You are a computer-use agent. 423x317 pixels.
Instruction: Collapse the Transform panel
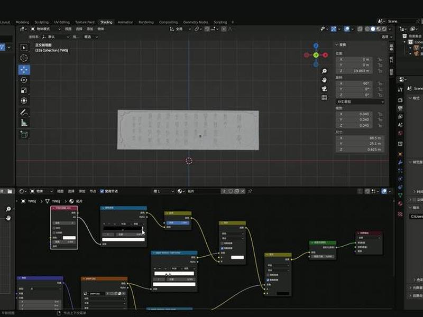tap(341, 45)
